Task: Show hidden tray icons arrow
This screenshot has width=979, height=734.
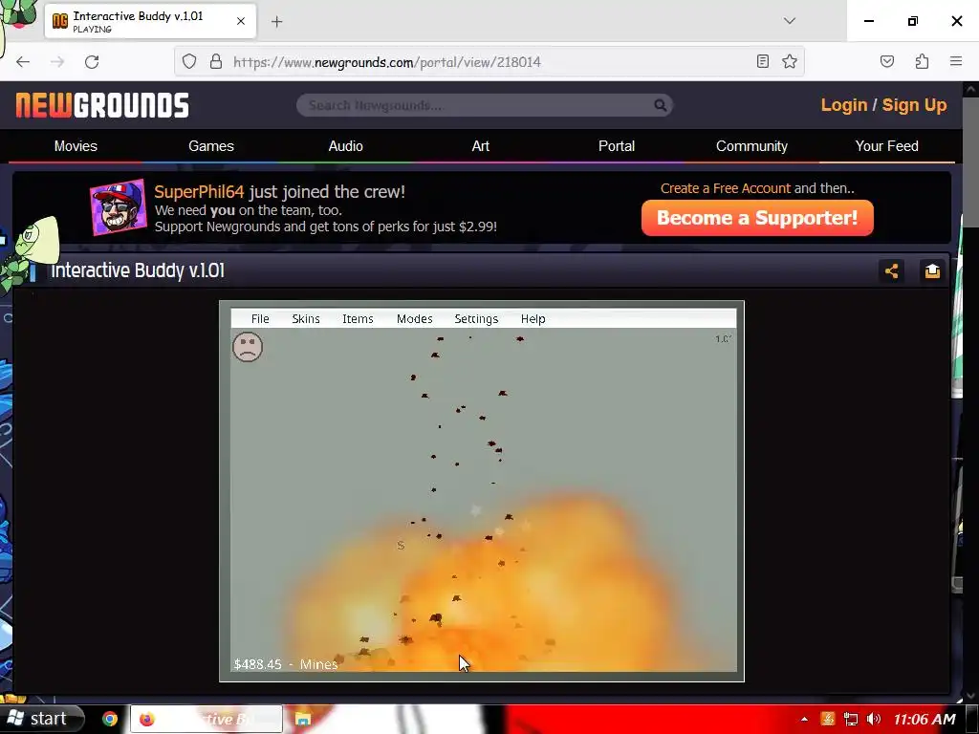Action: (x=804, y=719)
